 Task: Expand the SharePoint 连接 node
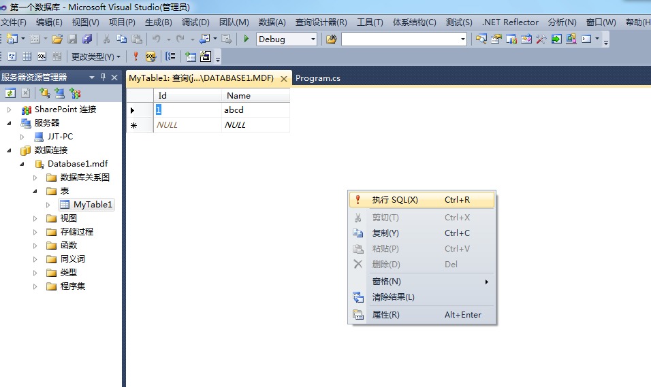pyautogui.click(x=9, y=110)
